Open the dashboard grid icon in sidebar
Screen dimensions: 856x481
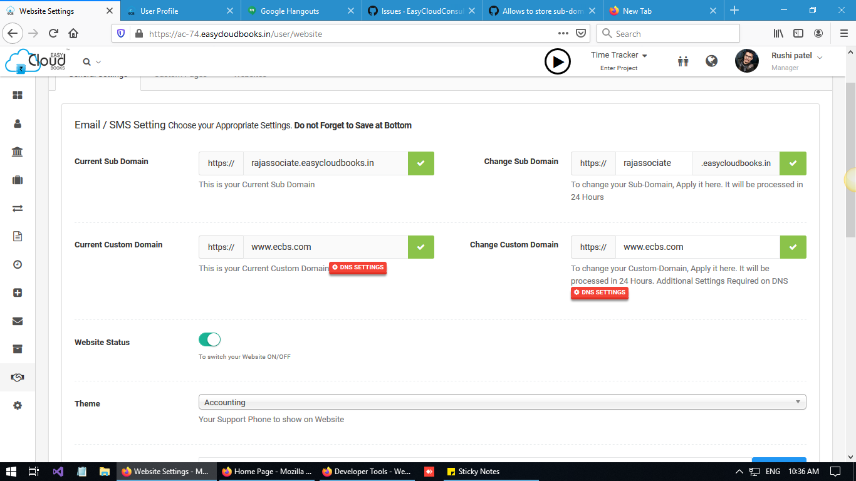[17, 95]
